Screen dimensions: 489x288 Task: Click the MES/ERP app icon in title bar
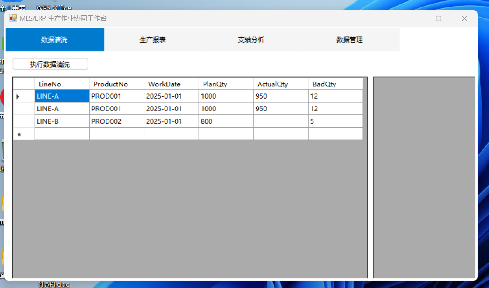(x=13, y=18)
